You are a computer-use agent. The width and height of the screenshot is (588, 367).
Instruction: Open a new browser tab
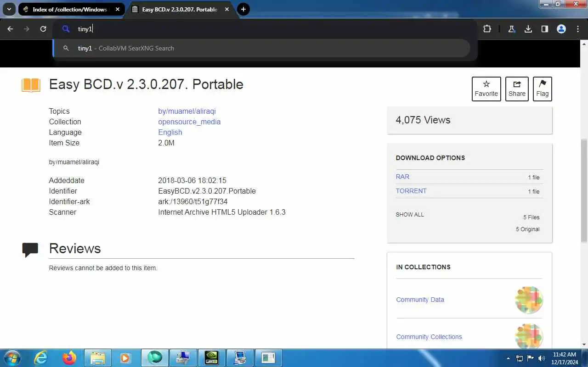(x=243, y=9)
